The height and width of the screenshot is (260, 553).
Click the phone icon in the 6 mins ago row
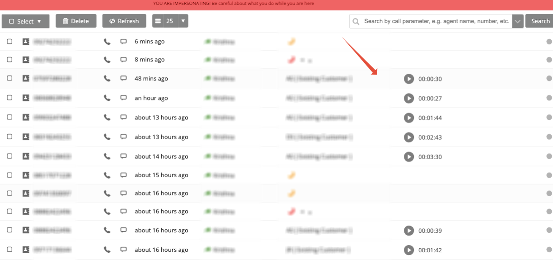pos(107,42)
